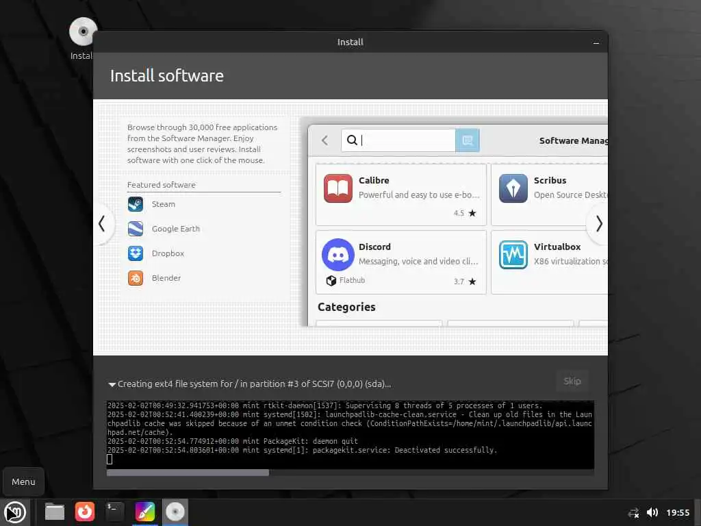The image size is (701, 526).
Task: Click the back arrow in Software Manager
Action: click(325, 140)
